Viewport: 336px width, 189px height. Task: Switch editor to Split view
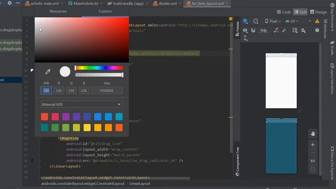click(300, 12)
